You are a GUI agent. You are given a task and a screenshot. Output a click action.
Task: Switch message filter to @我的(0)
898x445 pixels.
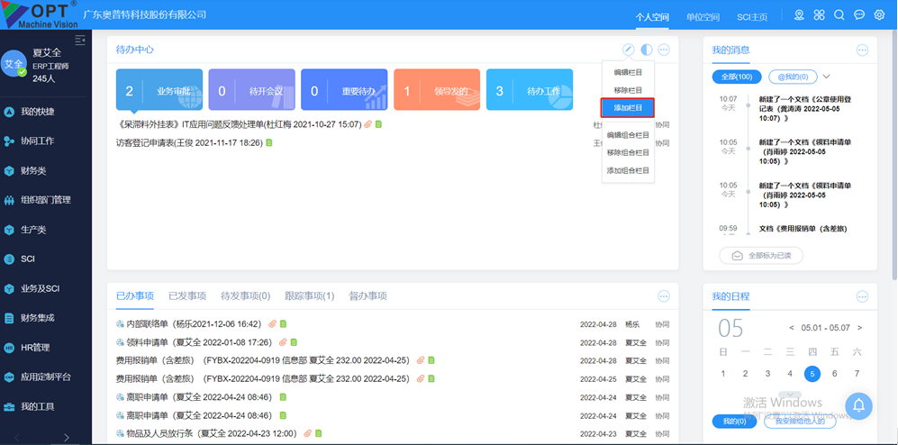click(792, 77)
